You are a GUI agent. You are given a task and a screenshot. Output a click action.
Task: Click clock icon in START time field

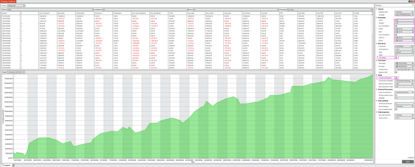click(x=397, y=29)
